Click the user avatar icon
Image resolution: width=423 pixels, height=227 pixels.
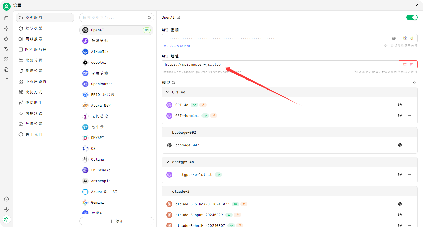(x=6, y=6)
